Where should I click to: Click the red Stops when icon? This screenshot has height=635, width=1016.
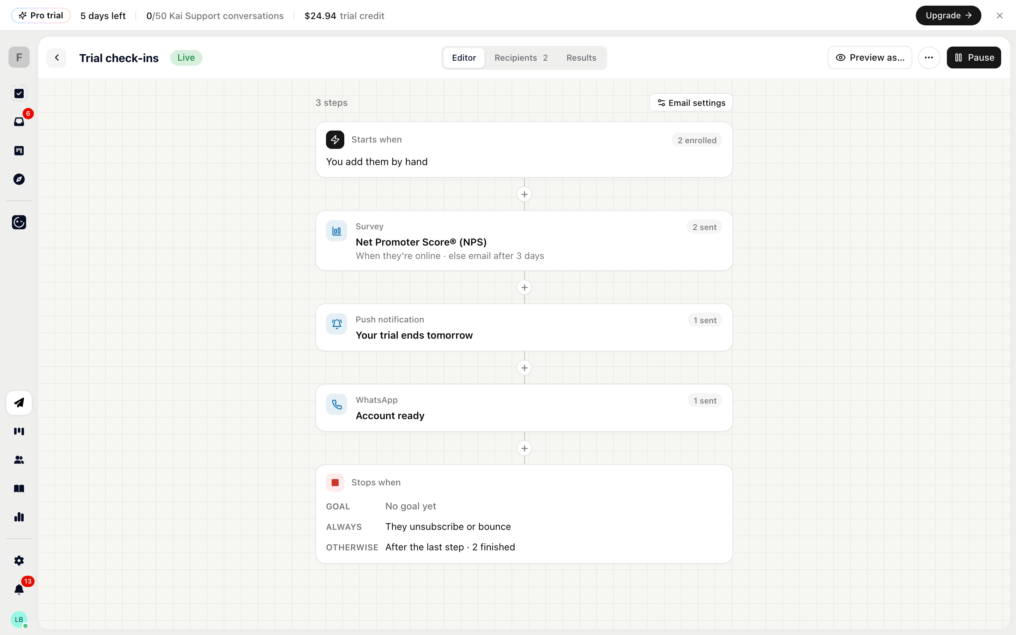pos(335,483)
